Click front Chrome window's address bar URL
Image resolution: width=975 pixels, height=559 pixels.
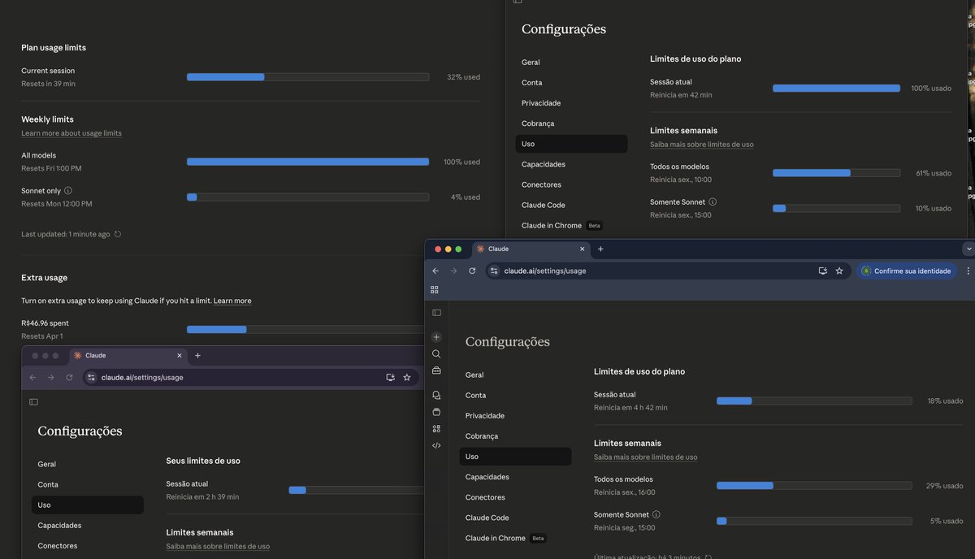pos(544,271)
